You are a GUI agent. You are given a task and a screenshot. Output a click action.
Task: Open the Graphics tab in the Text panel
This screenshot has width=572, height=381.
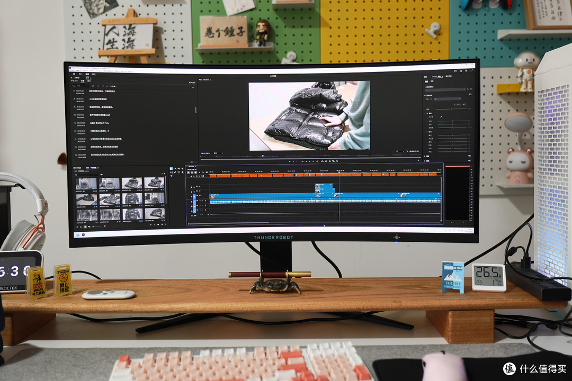tap(89, 81)
